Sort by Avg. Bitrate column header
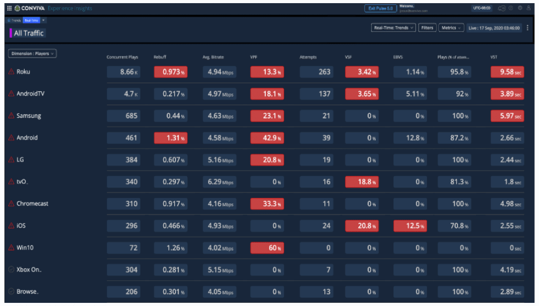Screen dimensions: 539x306 pyautogui.click(x=213, y=57)
